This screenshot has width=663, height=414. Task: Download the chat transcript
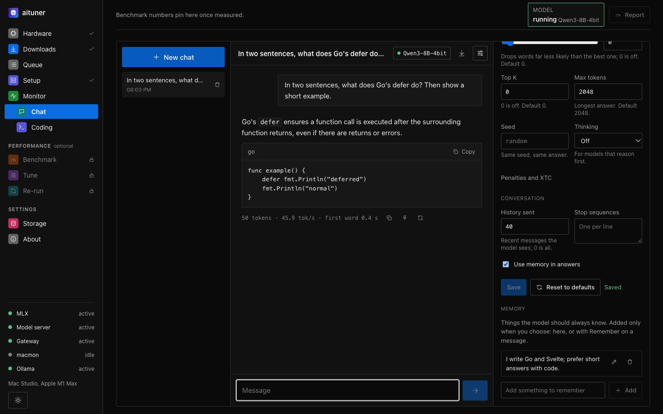click(462, 53)
